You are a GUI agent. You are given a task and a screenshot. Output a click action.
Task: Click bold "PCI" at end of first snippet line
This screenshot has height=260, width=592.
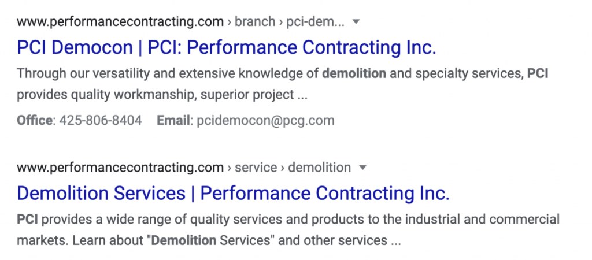(x=538, y=73)
